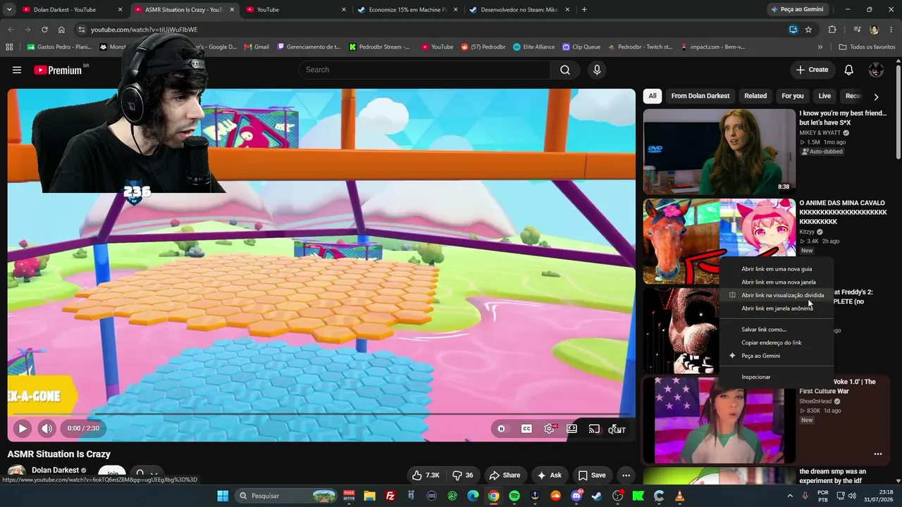Switch to the Economize 15% Steam tab
Screen dimensions: 902x507
407,10
